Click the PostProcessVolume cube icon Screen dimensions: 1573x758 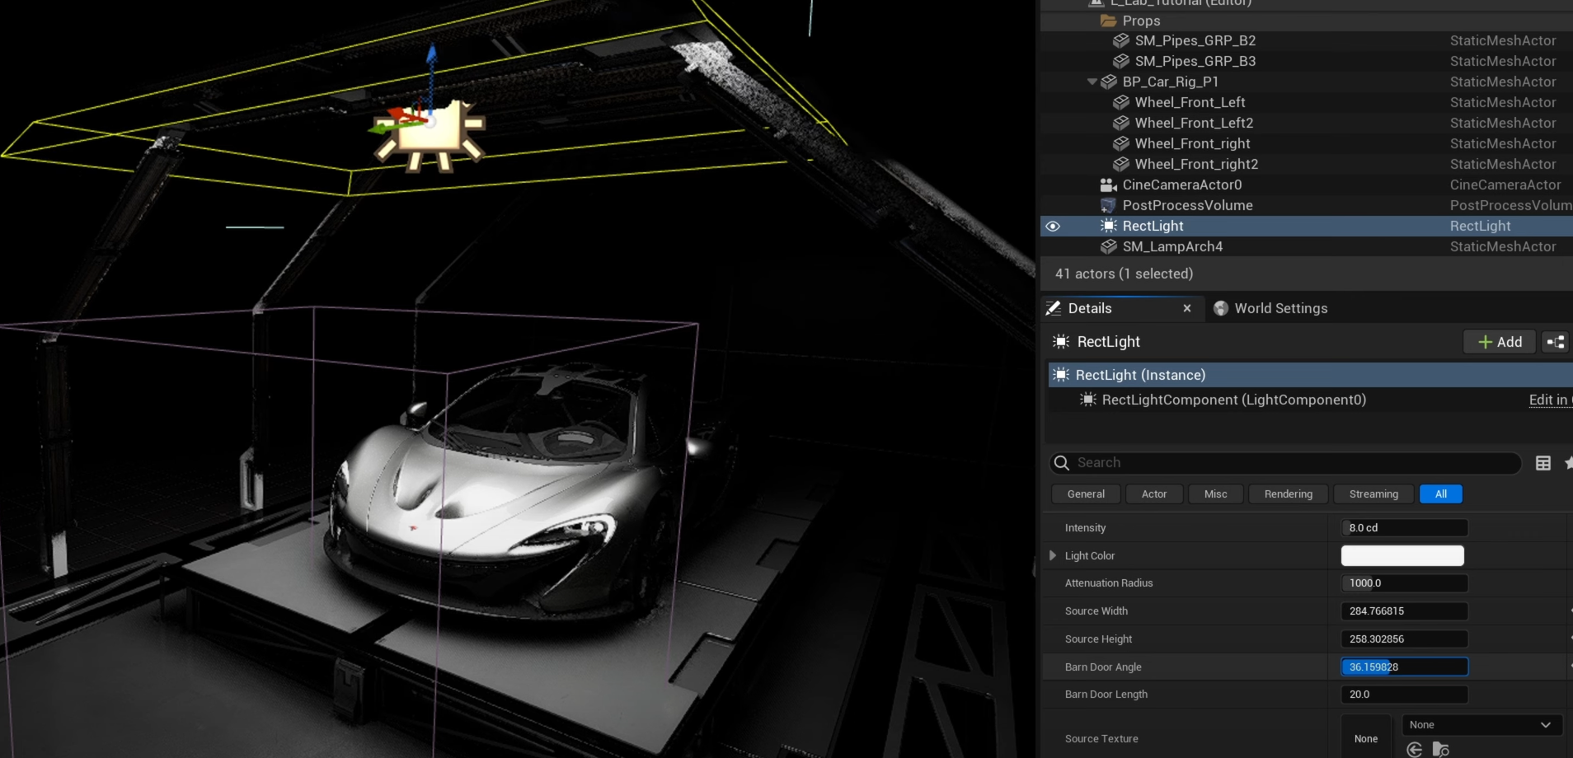pyautogui.click(x=1108, y=205)
